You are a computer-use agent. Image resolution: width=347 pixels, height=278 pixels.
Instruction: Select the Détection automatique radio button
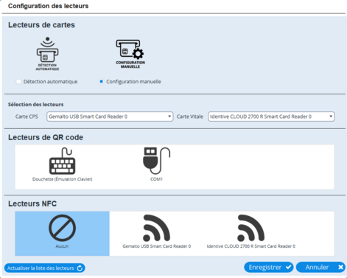18,82
